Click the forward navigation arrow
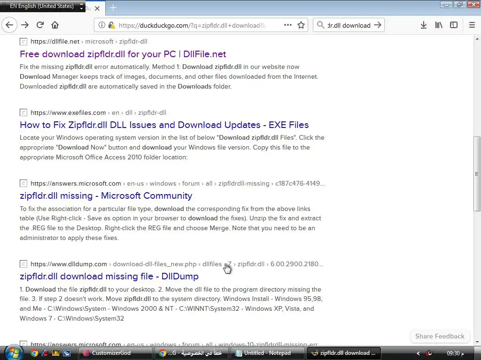The height and width of the screenshot is (360, 481). (25, 25)
